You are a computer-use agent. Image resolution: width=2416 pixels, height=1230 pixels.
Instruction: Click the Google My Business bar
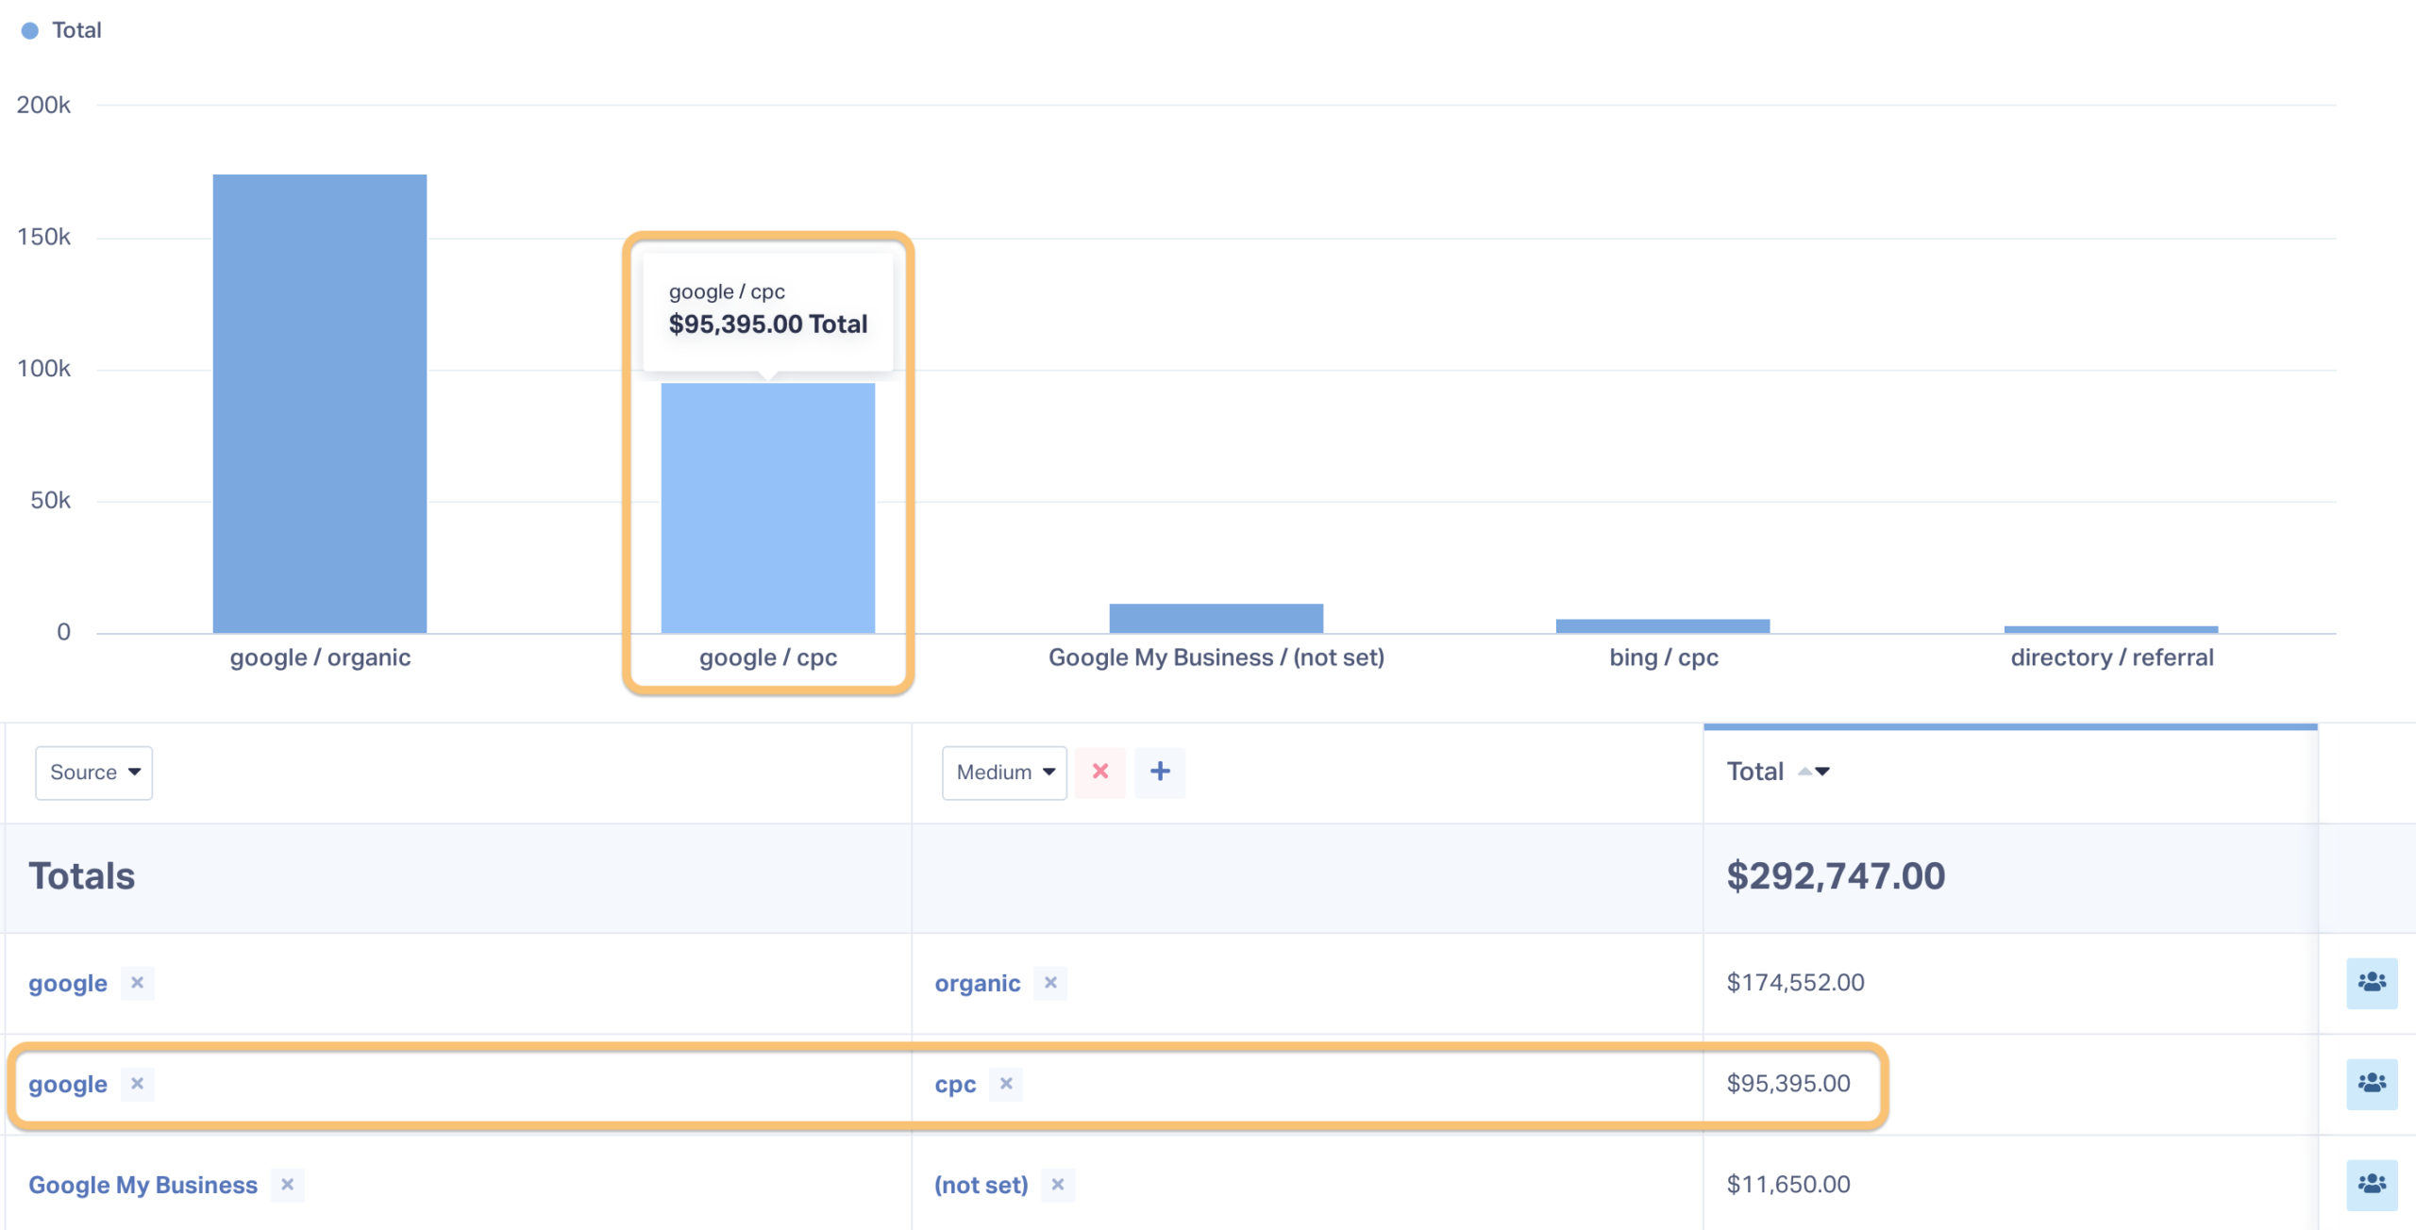pyautogui.click(x=1216, y=618)
